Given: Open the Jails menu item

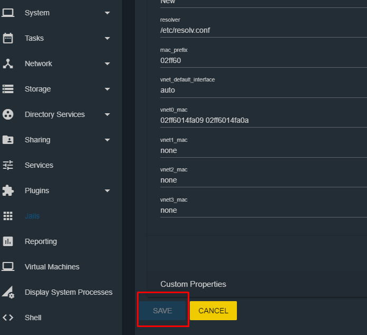Looking at the screenshot, I should [x=32, y=216].
